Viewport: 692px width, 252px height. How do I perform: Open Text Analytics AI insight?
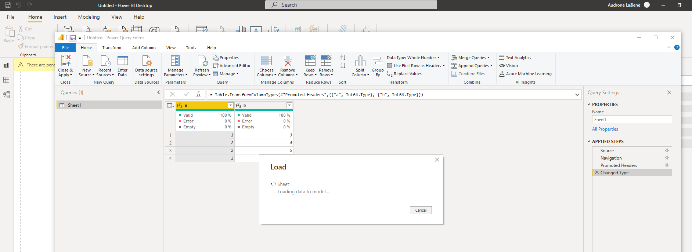pyautogui.click(x=515, y=58)
